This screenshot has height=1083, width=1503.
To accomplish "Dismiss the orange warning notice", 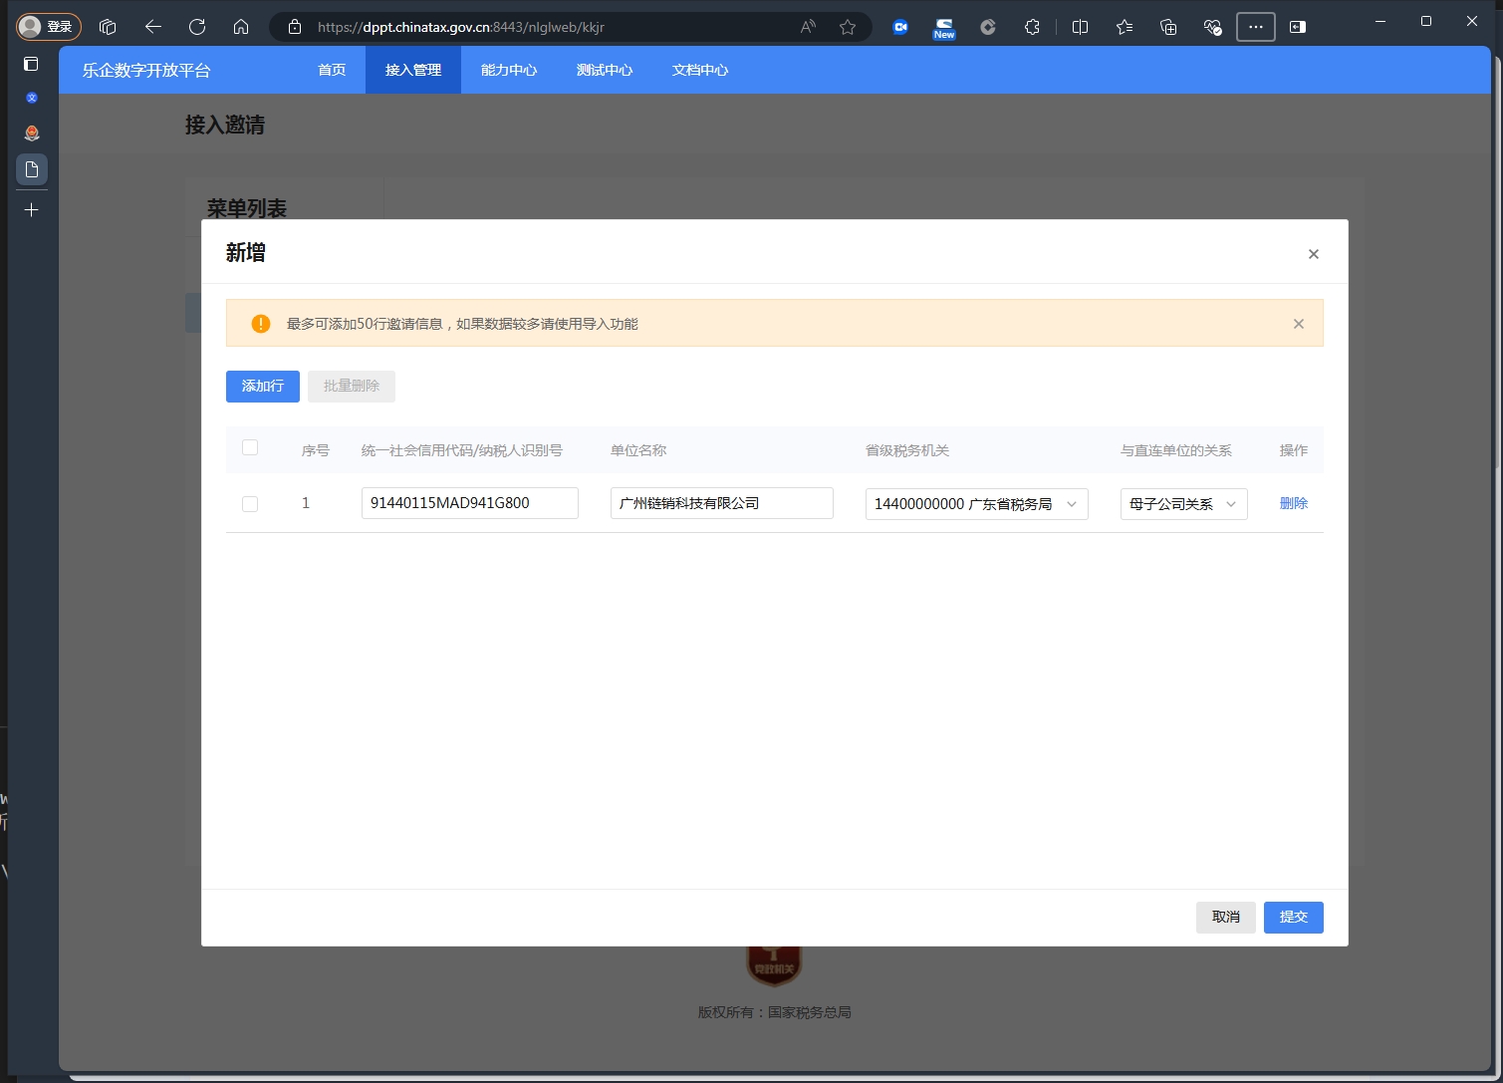I will click(1298, 324).
